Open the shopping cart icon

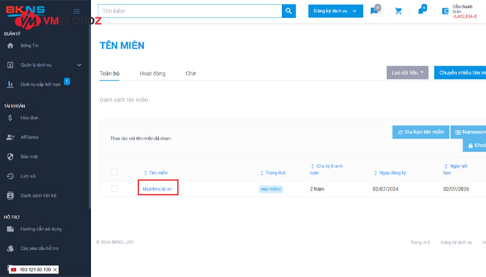(x=399, y=12)
